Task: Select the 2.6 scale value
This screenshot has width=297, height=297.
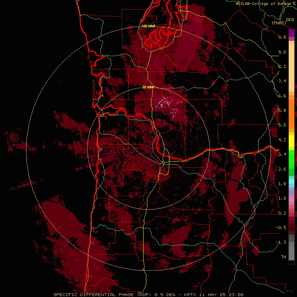Action: coord(282,169)
